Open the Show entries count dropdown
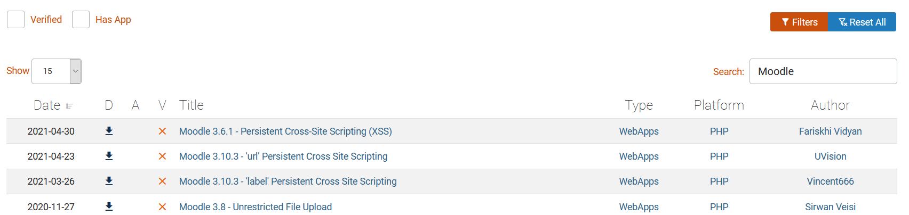Viewport: 909px width, 215px height. point(57,71)
